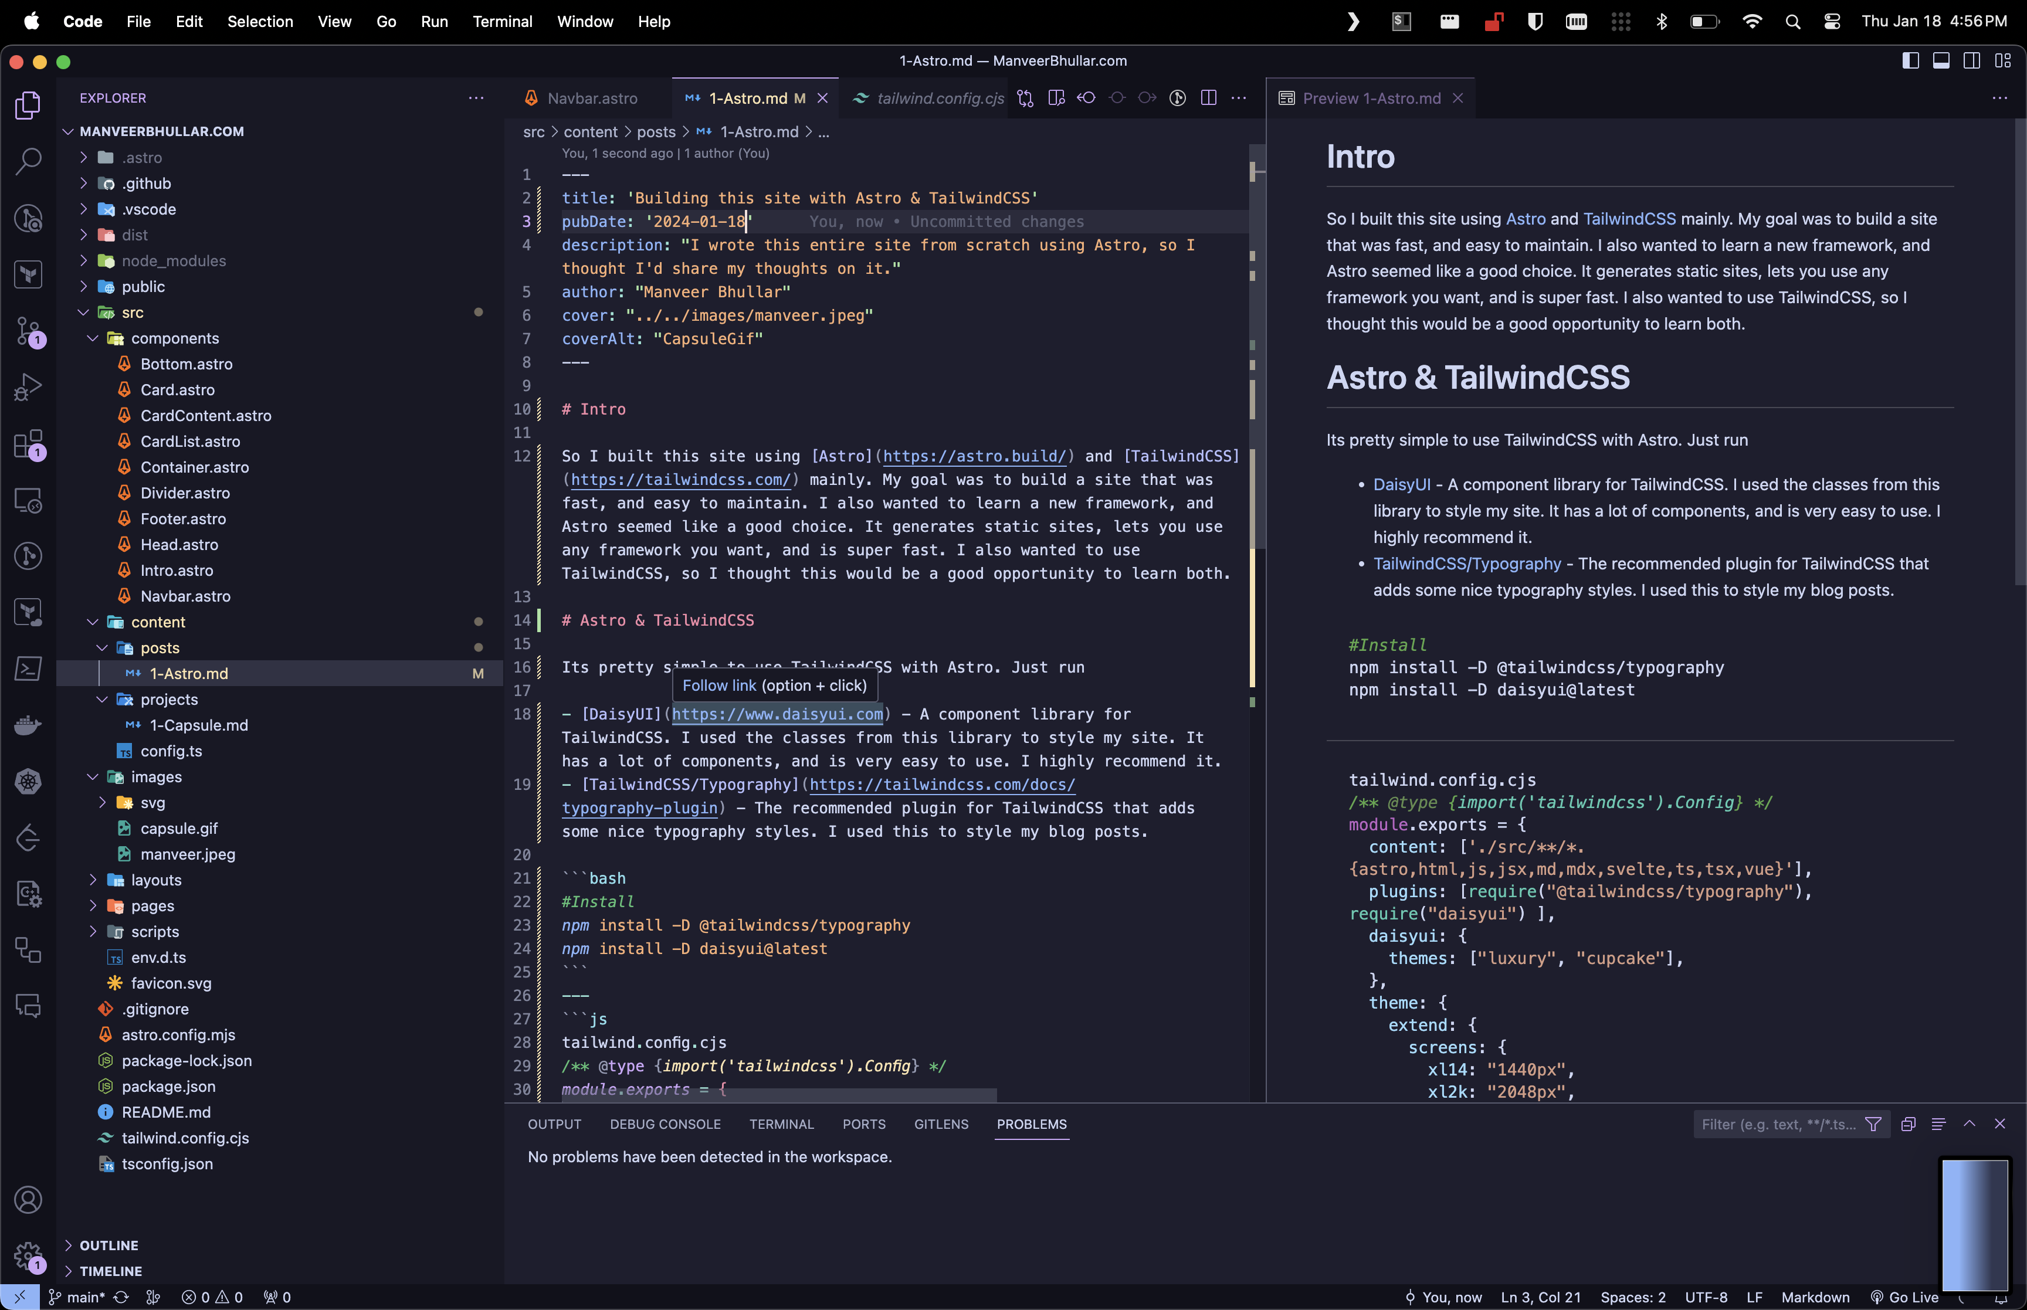
Task: Toggle the bottom panel layout button
Action: point(1940,60)
